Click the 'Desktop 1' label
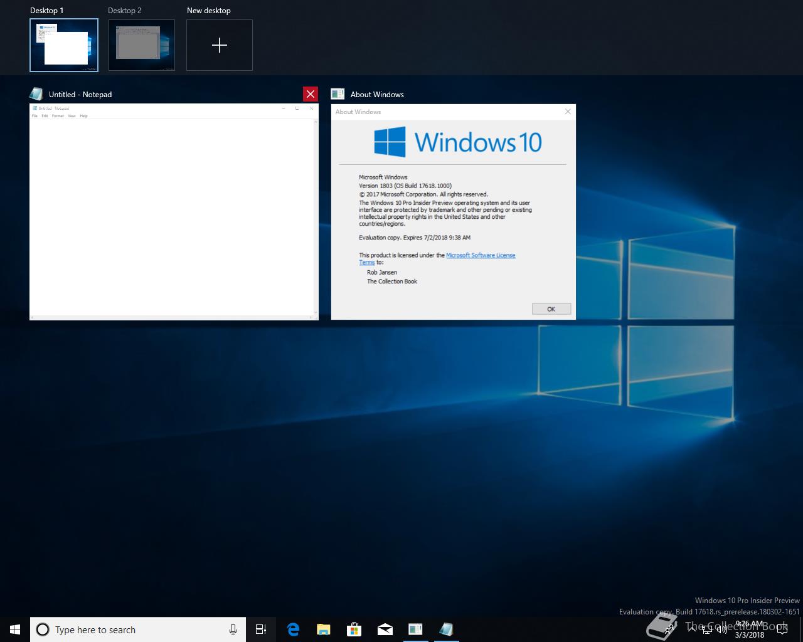This screenshot has height=642, width=803. (47, 11)
